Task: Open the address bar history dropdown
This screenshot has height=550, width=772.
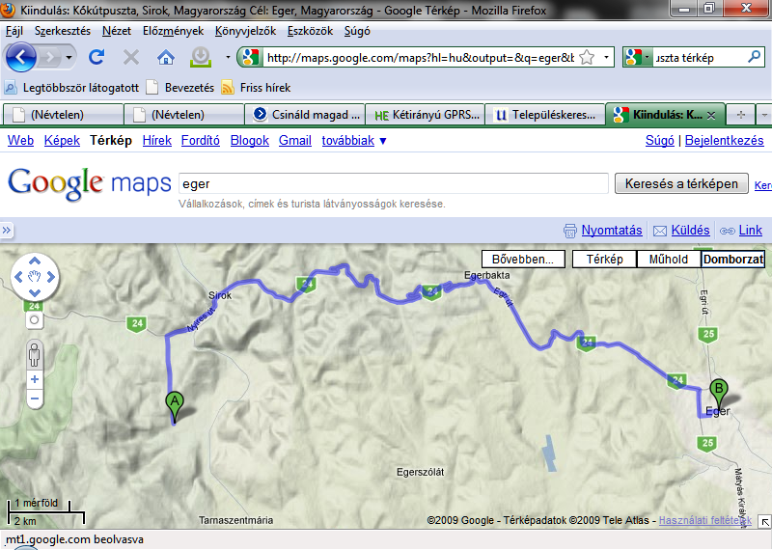Action: pos(606,58)
